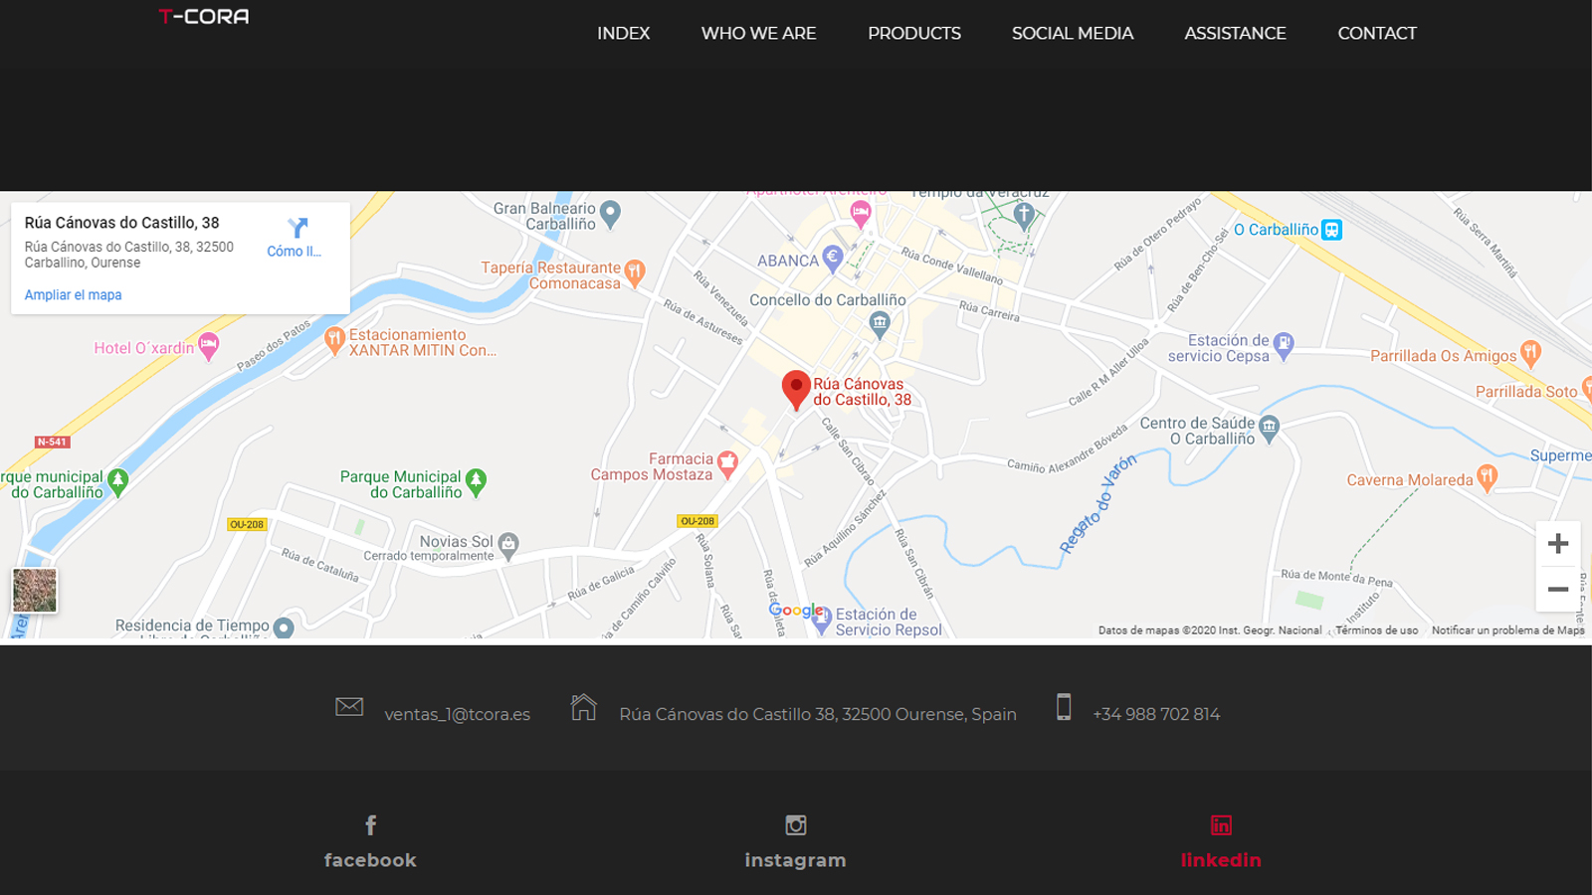Screen dimensions: 1592x895
Task: Click the OU-208 road badge near Farmacia
Action: tap(697, 521)
